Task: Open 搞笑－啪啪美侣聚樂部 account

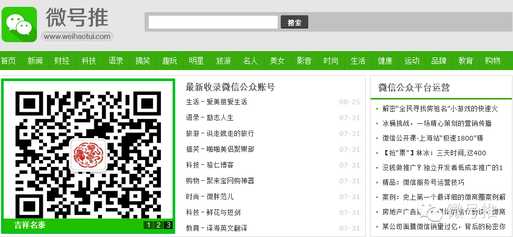Action: point(220,149)
